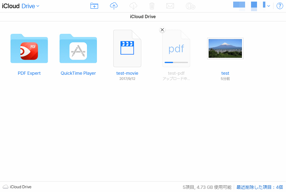
Task: Select the test-movie file icon
Action: click(128, 48)
